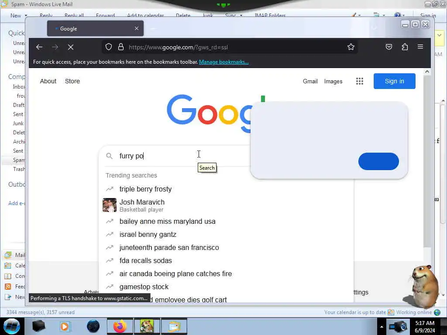The height and width of the screenshot is (335, 447).
Task: Open the Trash folder in Live Mail
Action: point(19,169)
